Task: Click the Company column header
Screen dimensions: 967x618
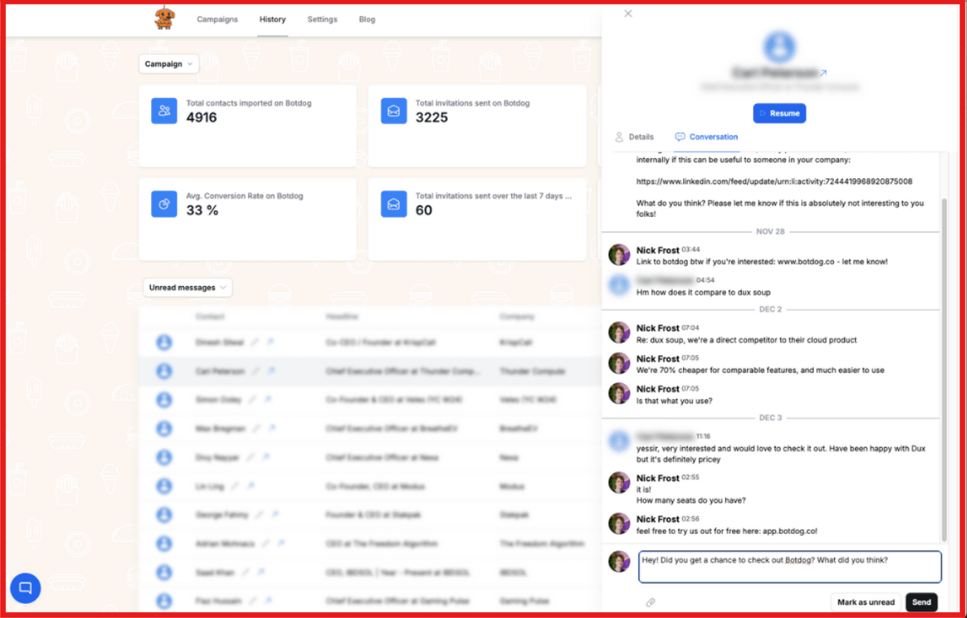Action: 517,316
